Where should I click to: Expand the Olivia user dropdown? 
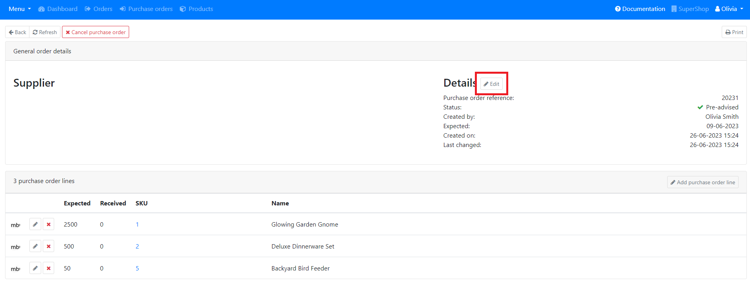click(729, 9)
